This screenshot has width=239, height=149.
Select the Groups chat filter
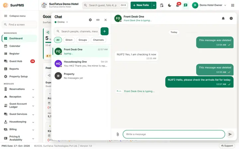pos(83,40)
